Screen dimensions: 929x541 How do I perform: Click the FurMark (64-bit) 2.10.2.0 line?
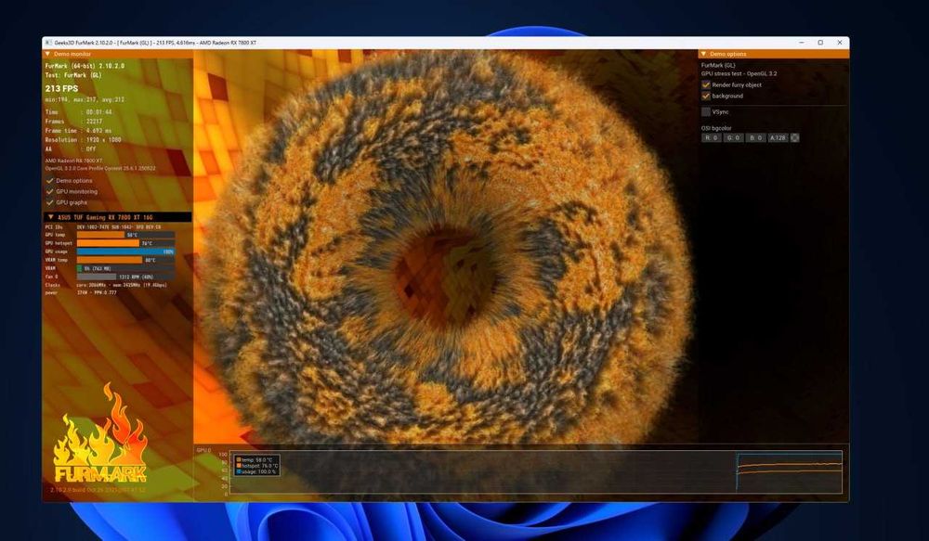point(85,66)
